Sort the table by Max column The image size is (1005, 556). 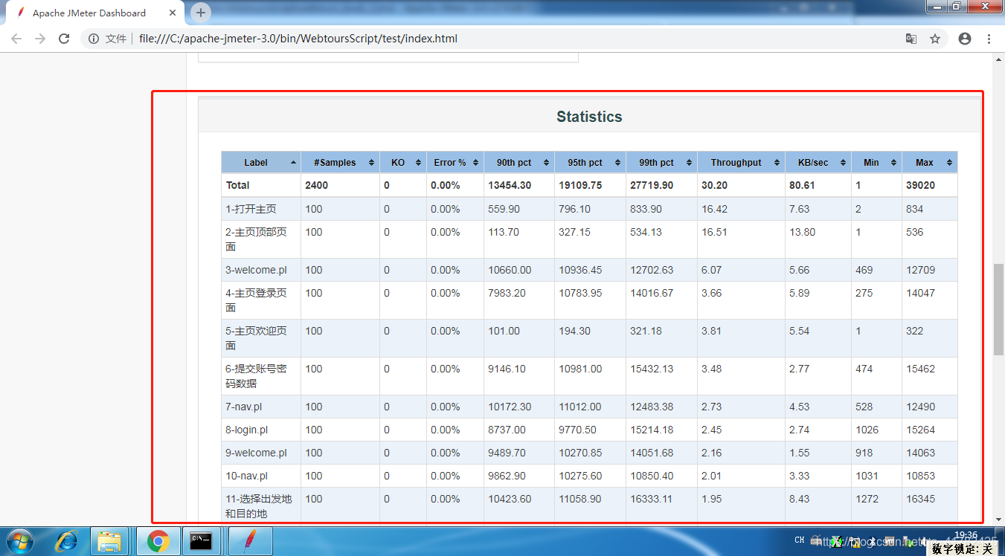pyautogui.click(x=930, y=162)
